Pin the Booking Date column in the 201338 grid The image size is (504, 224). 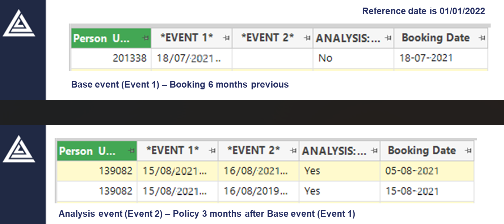point(482,38)
